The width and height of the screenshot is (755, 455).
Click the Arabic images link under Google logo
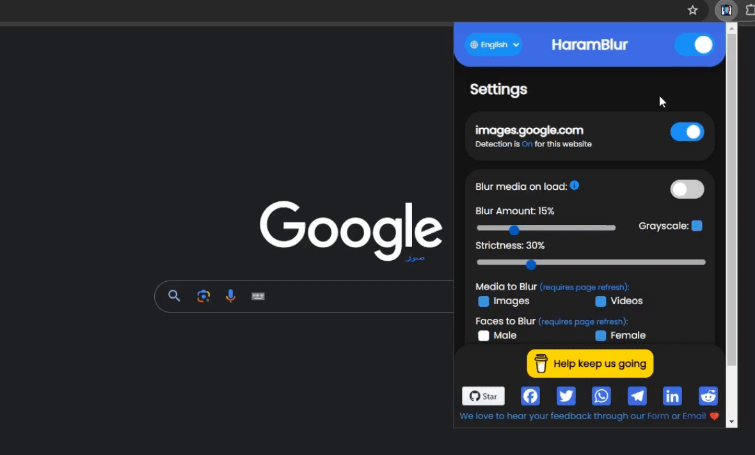(415, 258)
